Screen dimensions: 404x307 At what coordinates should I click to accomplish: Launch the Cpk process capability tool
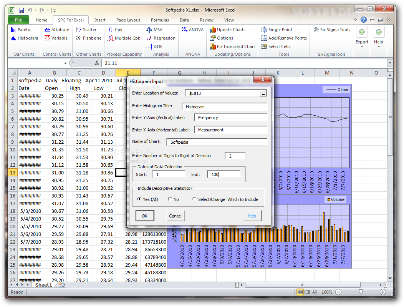click(115, 30)
